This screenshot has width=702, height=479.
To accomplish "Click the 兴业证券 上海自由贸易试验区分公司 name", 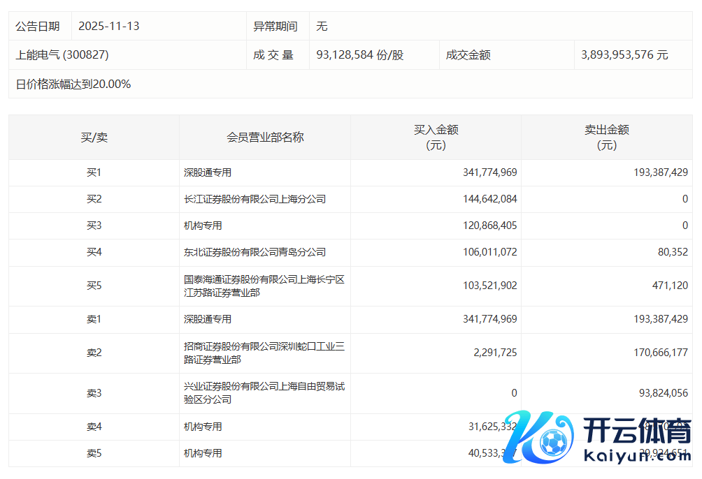I will tap(264, 393).
